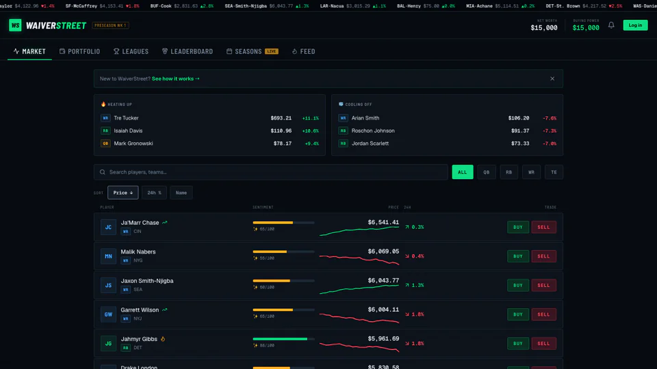Show all positions with the ALL filter
Screen dimensions: 657x369
(x=463, y=172)
